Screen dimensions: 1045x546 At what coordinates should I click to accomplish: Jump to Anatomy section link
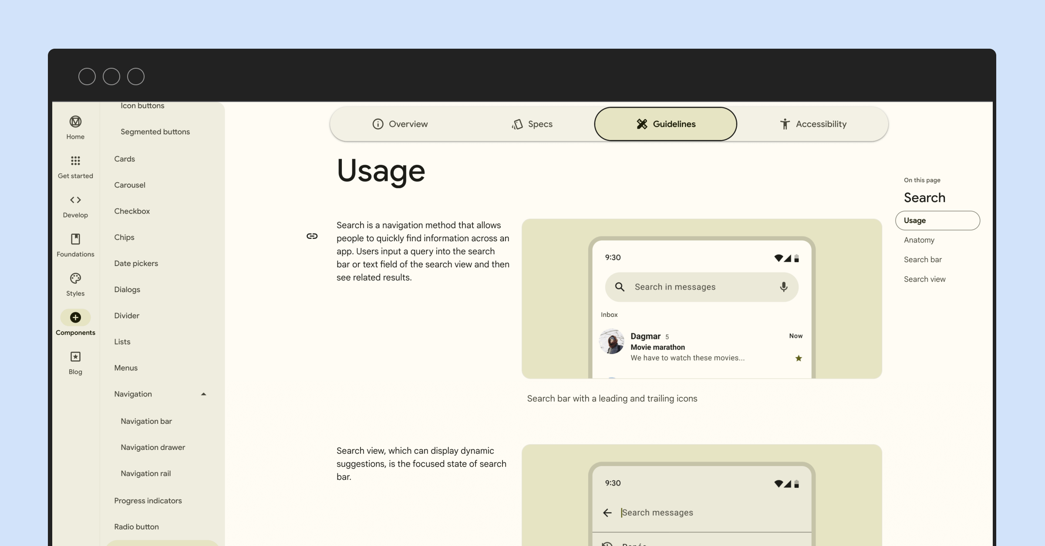click(919, 240)
